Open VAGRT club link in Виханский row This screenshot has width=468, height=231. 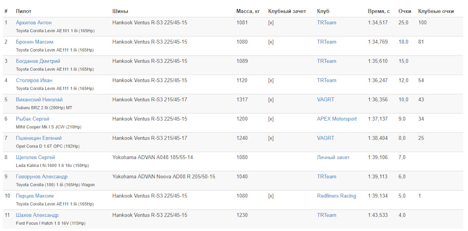click(326, 100)
